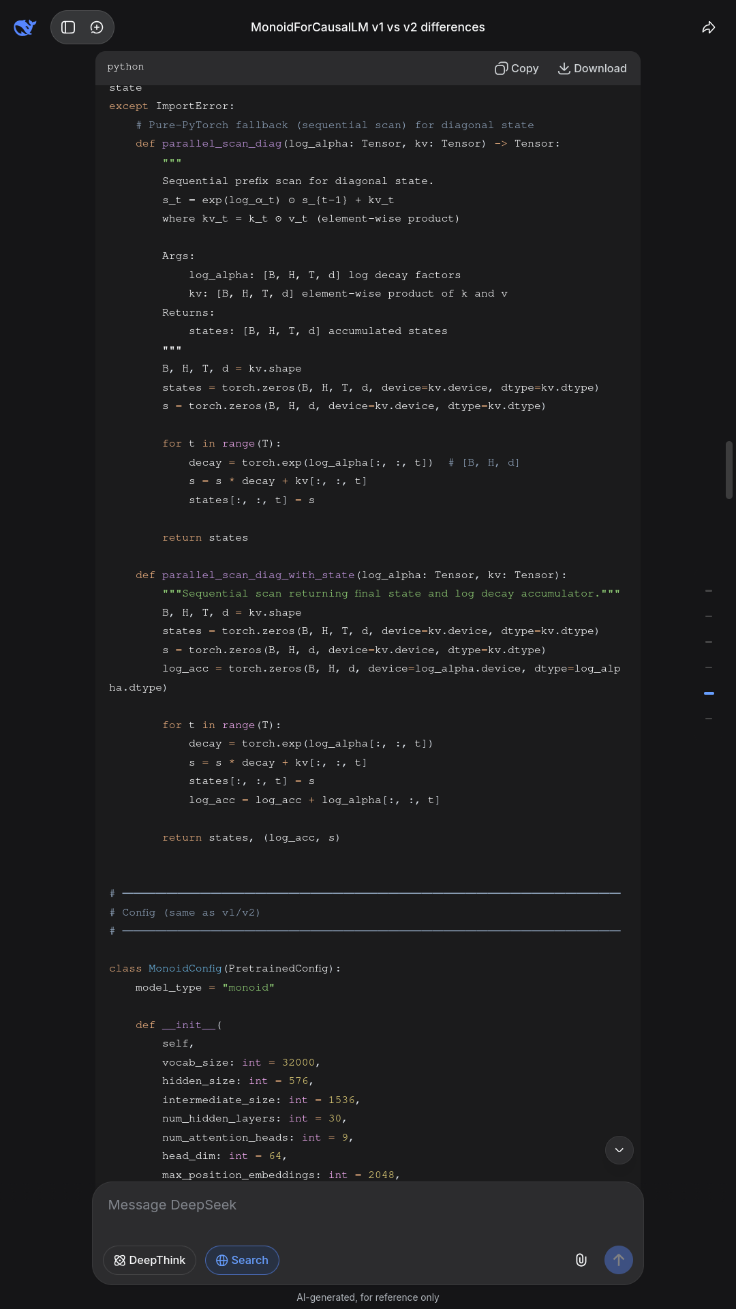736x1309 pixels.
Task: Toggle the Search option off
Action: pyautogui.click(x=242, y=1260)
